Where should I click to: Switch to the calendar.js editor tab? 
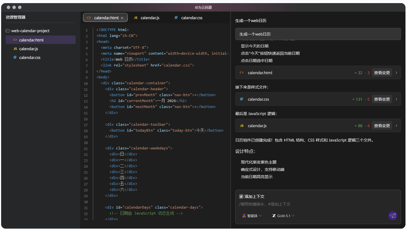pos(147,18)
